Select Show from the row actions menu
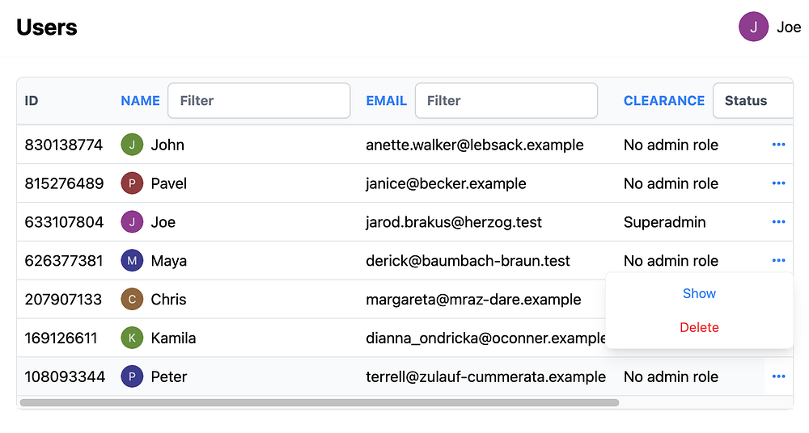This screenshot has height=433, width=809. [x=699, y=294]
